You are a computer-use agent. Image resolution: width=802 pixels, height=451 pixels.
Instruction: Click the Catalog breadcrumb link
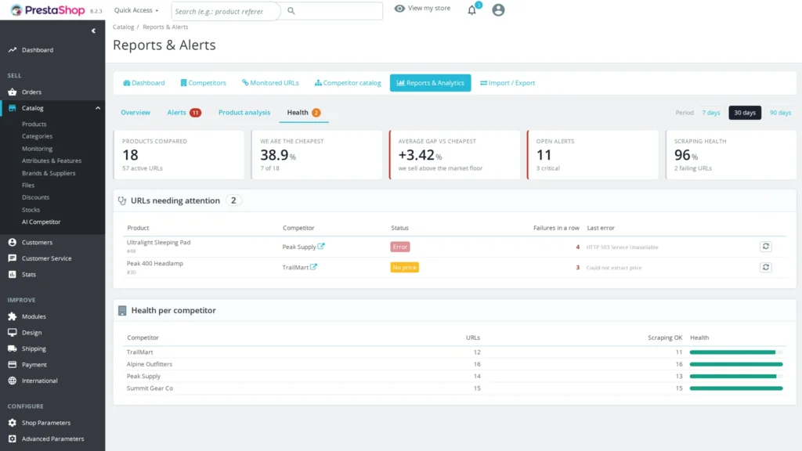coord(123,27)
